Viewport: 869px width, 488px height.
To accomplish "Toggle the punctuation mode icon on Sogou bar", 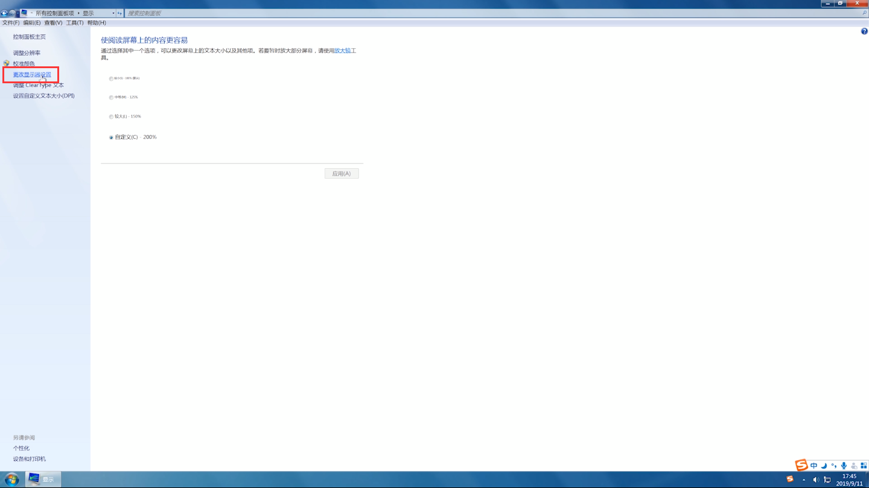I will click(833, 466).
